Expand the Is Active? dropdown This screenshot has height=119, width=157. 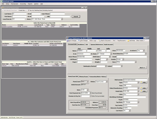click(144, 50)
